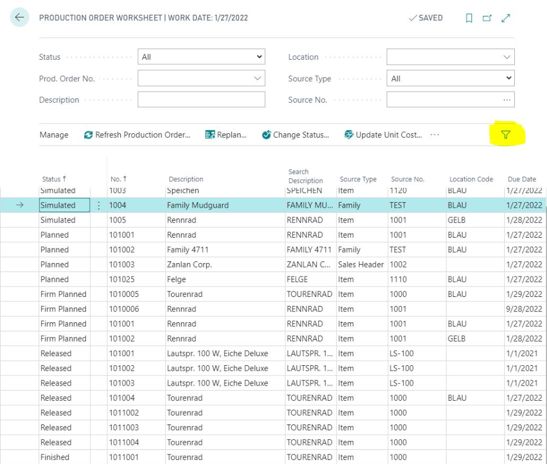The image size is (547, 464).
Task: Click TEST source no. for Family 4711
Action: (x=417, y=250)
